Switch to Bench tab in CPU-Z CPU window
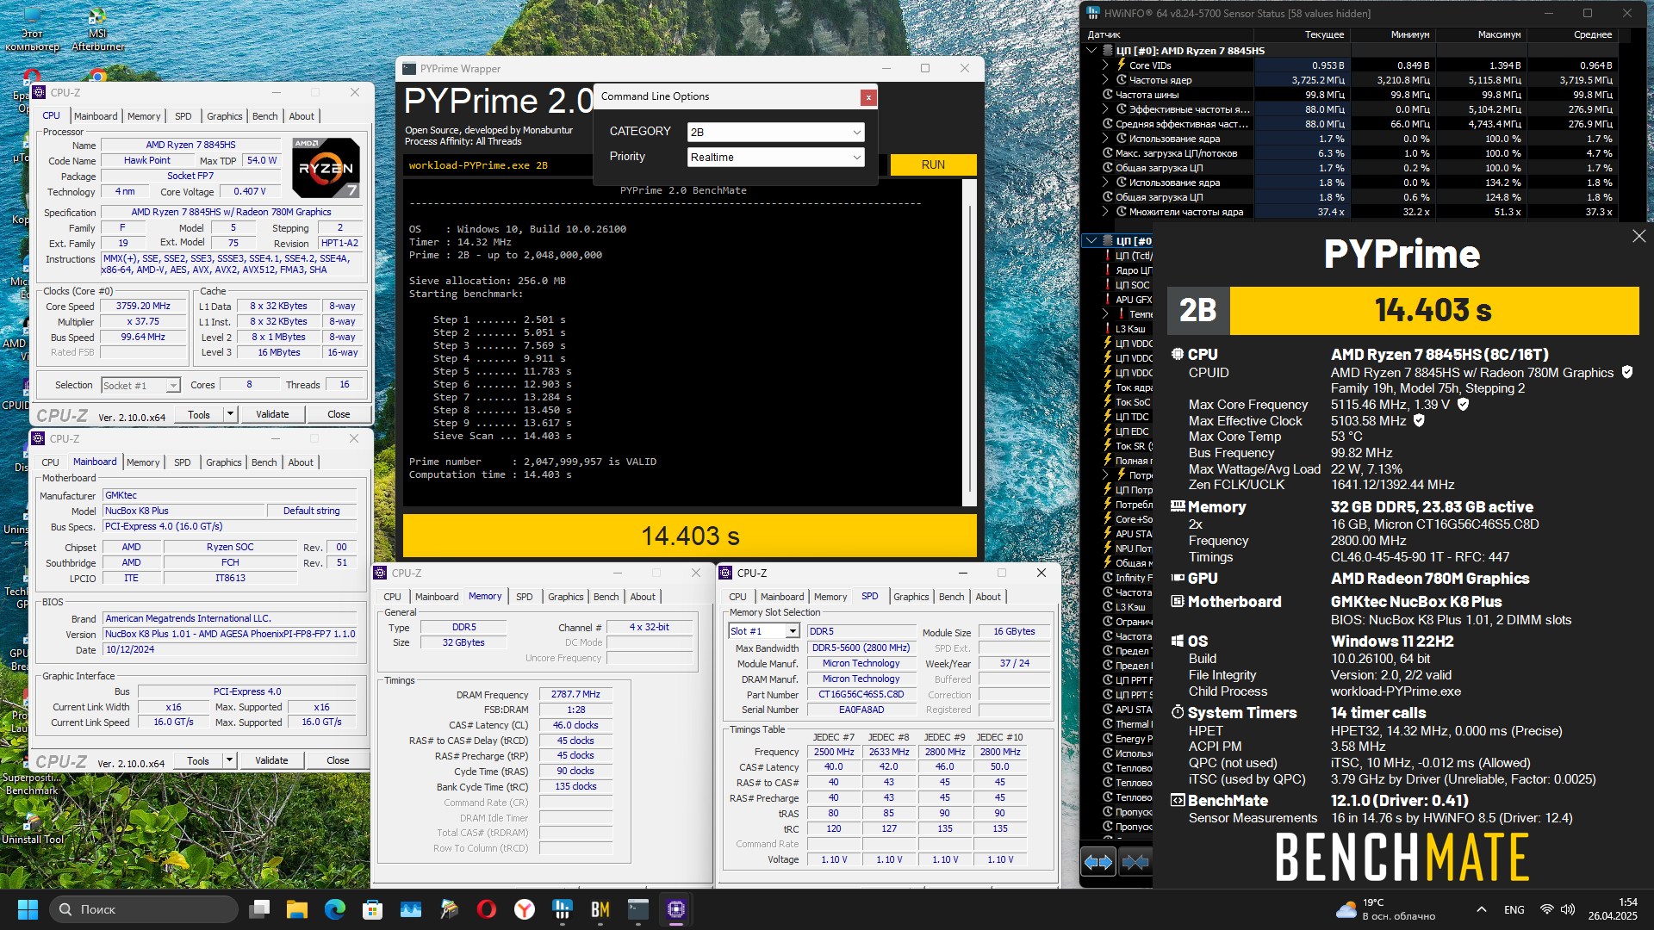Viewport: 1654px width, 930px height. point(264,116)
